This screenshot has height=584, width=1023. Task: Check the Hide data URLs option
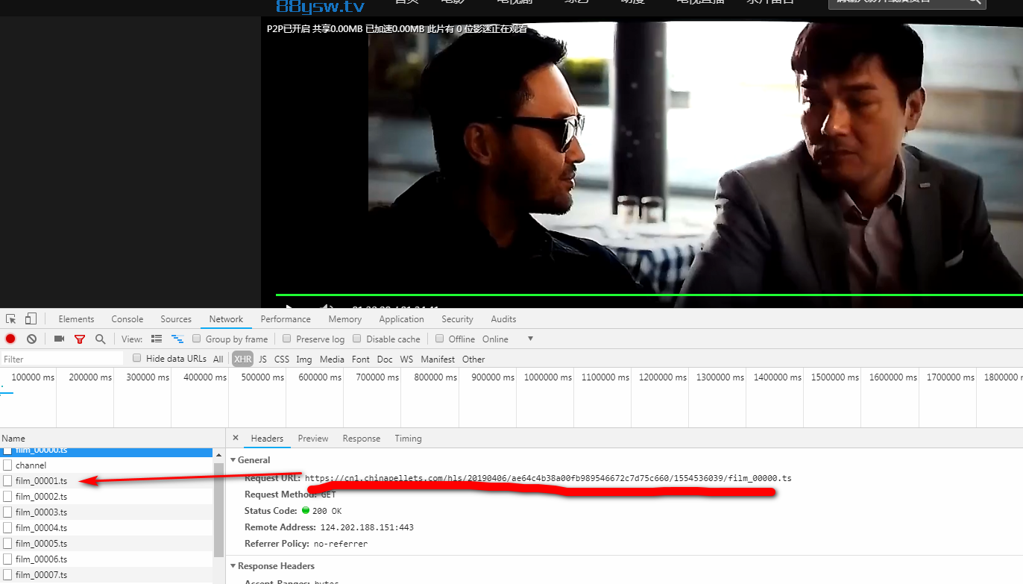(x=137, y=358)
